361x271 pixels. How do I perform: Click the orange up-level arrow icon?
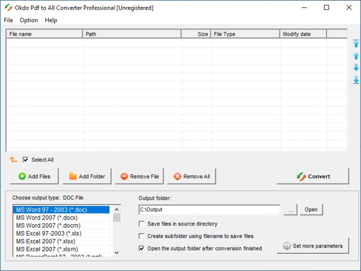point(13,159)
